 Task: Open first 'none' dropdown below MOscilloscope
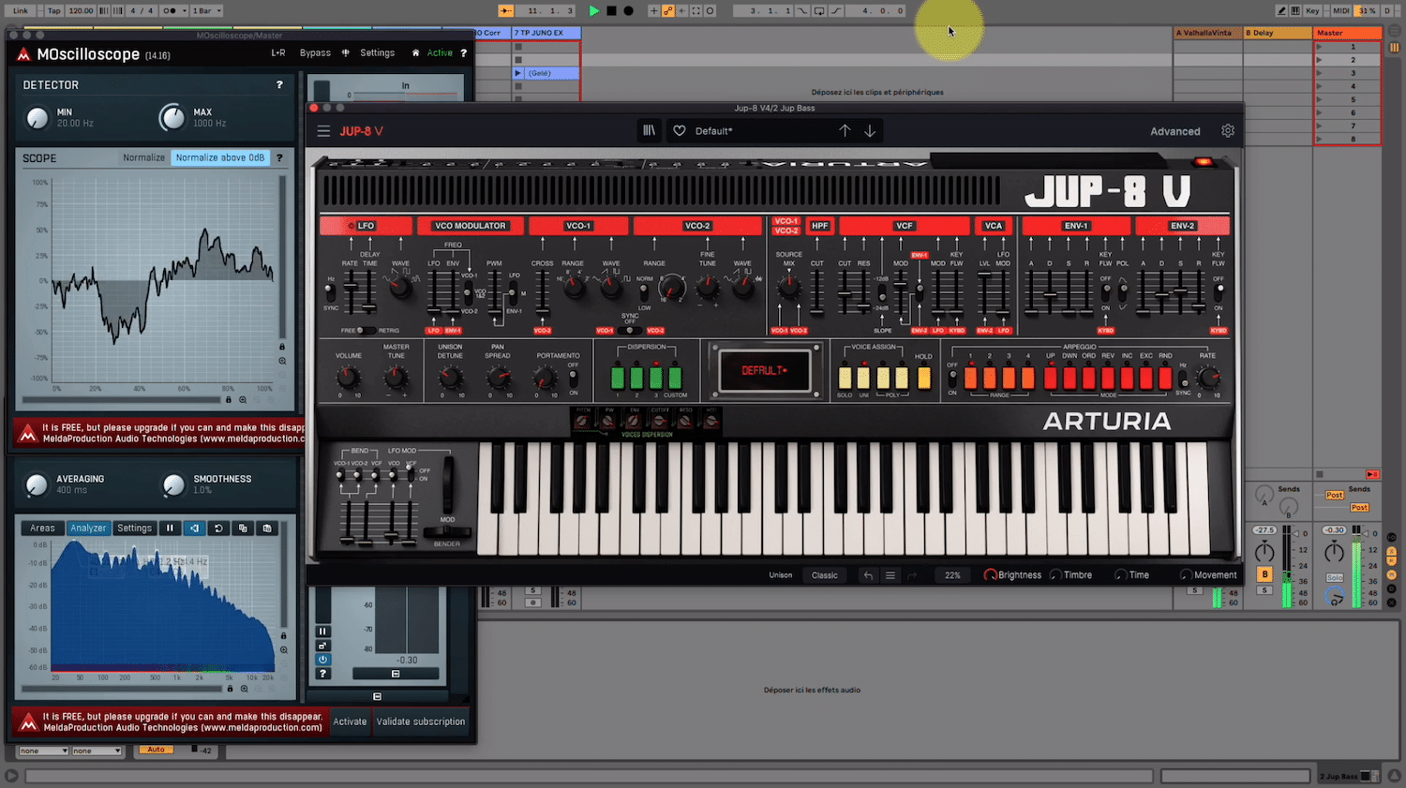click(x=44, y=751)
